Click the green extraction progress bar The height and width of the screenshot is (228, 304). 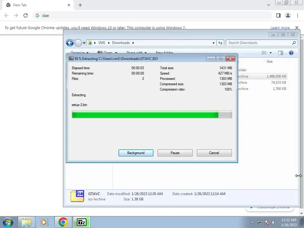pos(152,114)
